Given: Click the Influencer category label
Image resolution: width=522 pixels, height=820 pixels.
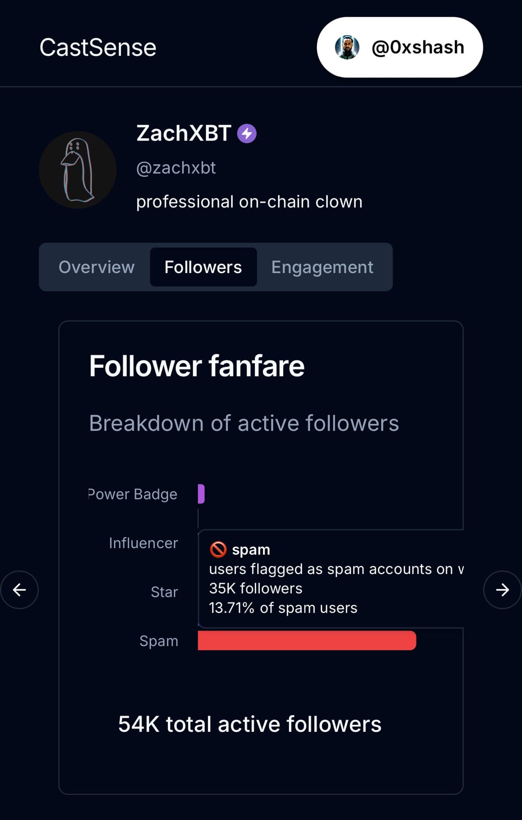Looking at the screenshot, I should coord(143,543).
